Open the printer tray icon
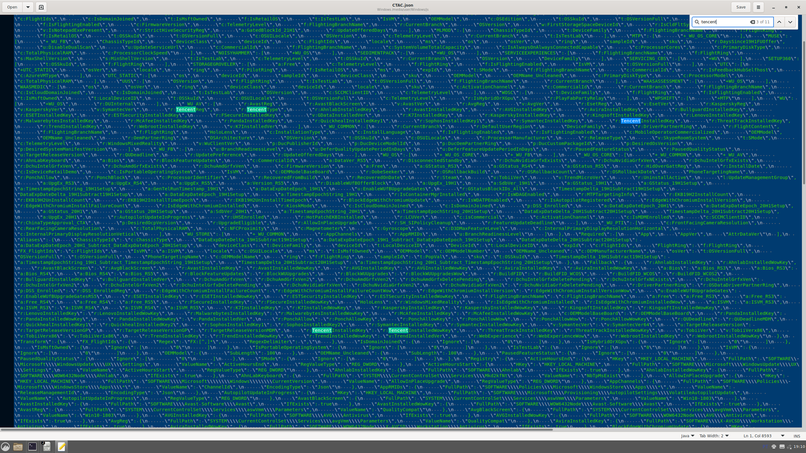The height and width of the screenshot is (453, 806). point(774,447)
